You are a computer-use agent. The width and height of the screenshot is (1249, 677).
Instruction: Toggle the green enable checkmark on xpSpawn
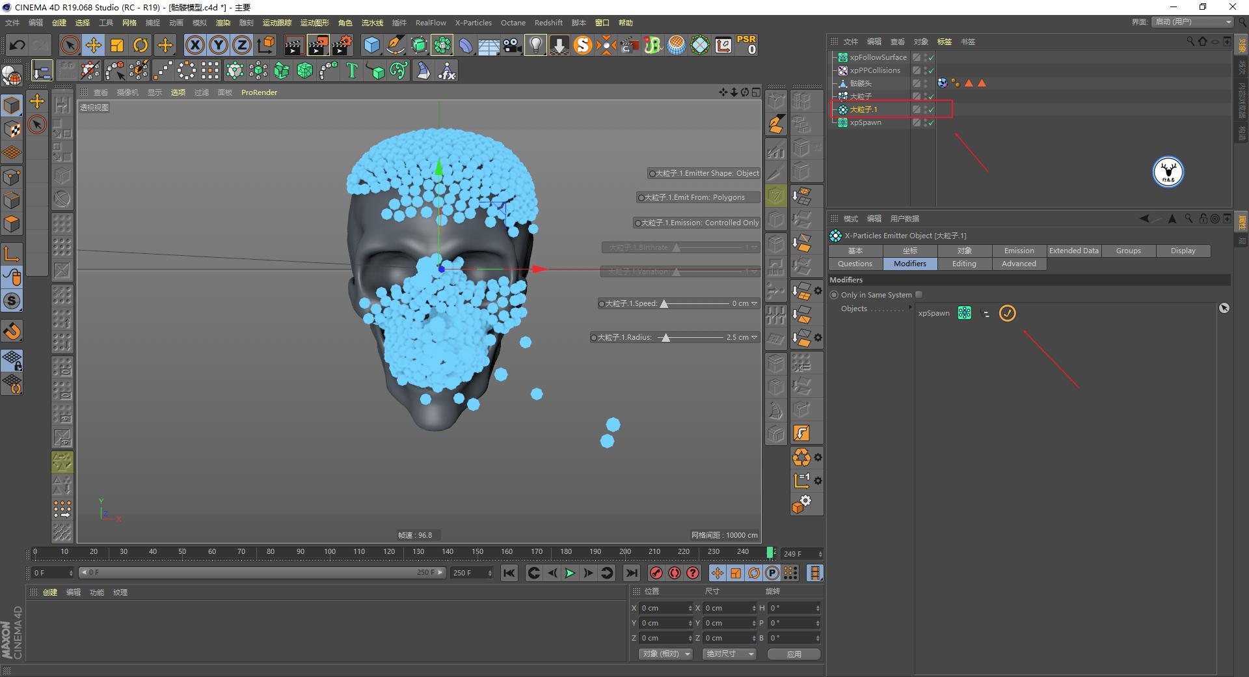(932, 122)
